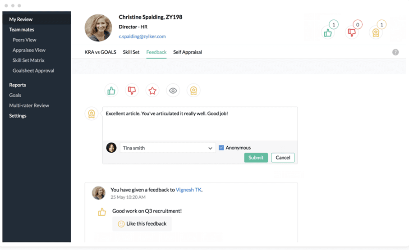Select the Feedback tab

pos(156,52)
